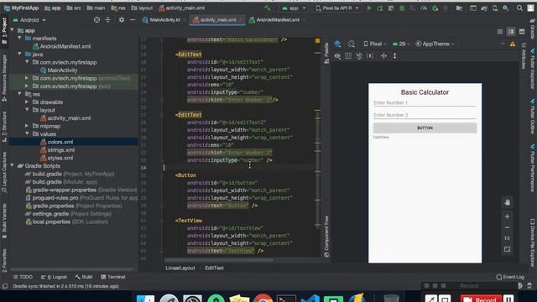537x302 pixels.
Task: Click the red Record button
Action: tap(481, 299)
